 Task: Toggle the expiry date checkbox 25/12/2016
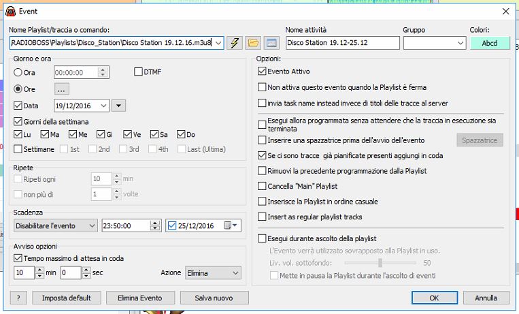(172, 226)
